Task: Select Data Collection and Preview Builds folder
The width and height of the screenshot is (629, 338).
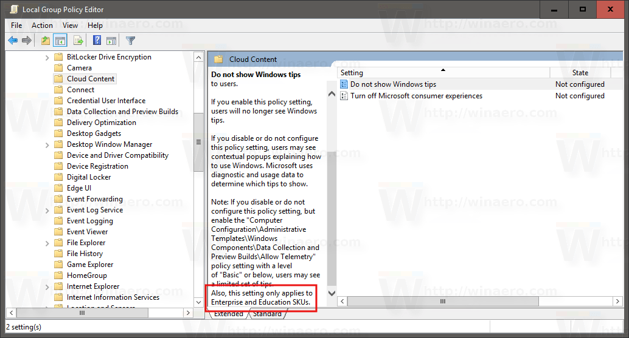Action: (x=122, y=111)
